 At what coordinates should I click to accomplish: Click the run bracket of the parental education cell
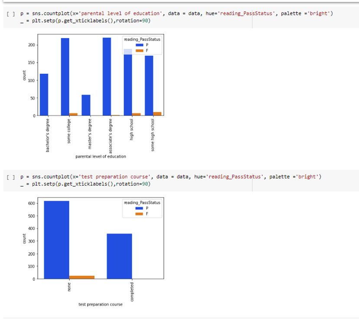click(11, 14)
